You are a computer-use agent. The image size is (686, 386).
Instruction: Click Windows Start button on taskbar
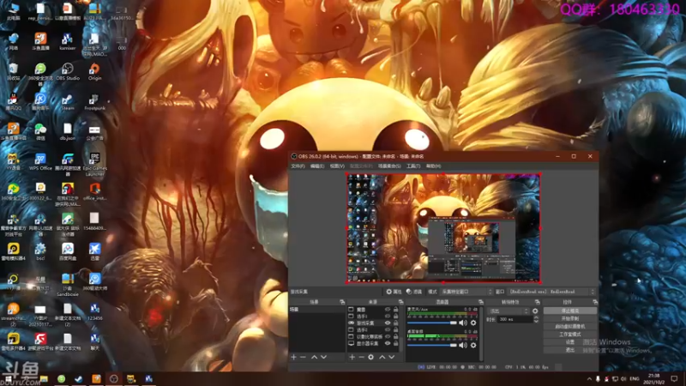(x=9, y=378)
